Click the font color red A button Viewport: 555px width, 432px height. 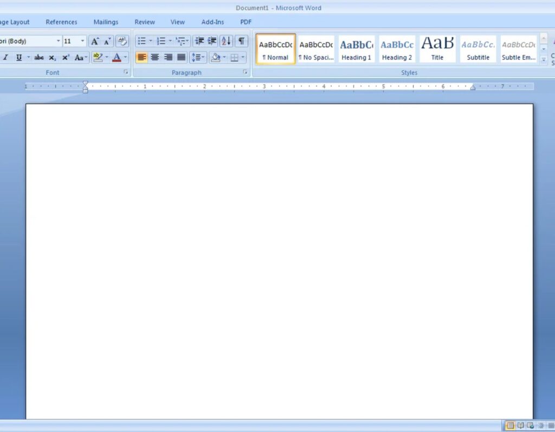tap(117, 57)
